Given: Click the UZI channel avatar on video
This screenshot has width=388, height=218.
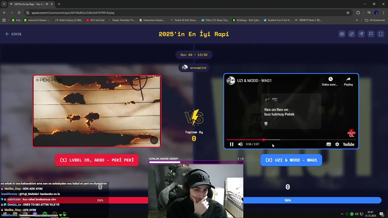Looking at the screenshot, I should coord(231,81).
